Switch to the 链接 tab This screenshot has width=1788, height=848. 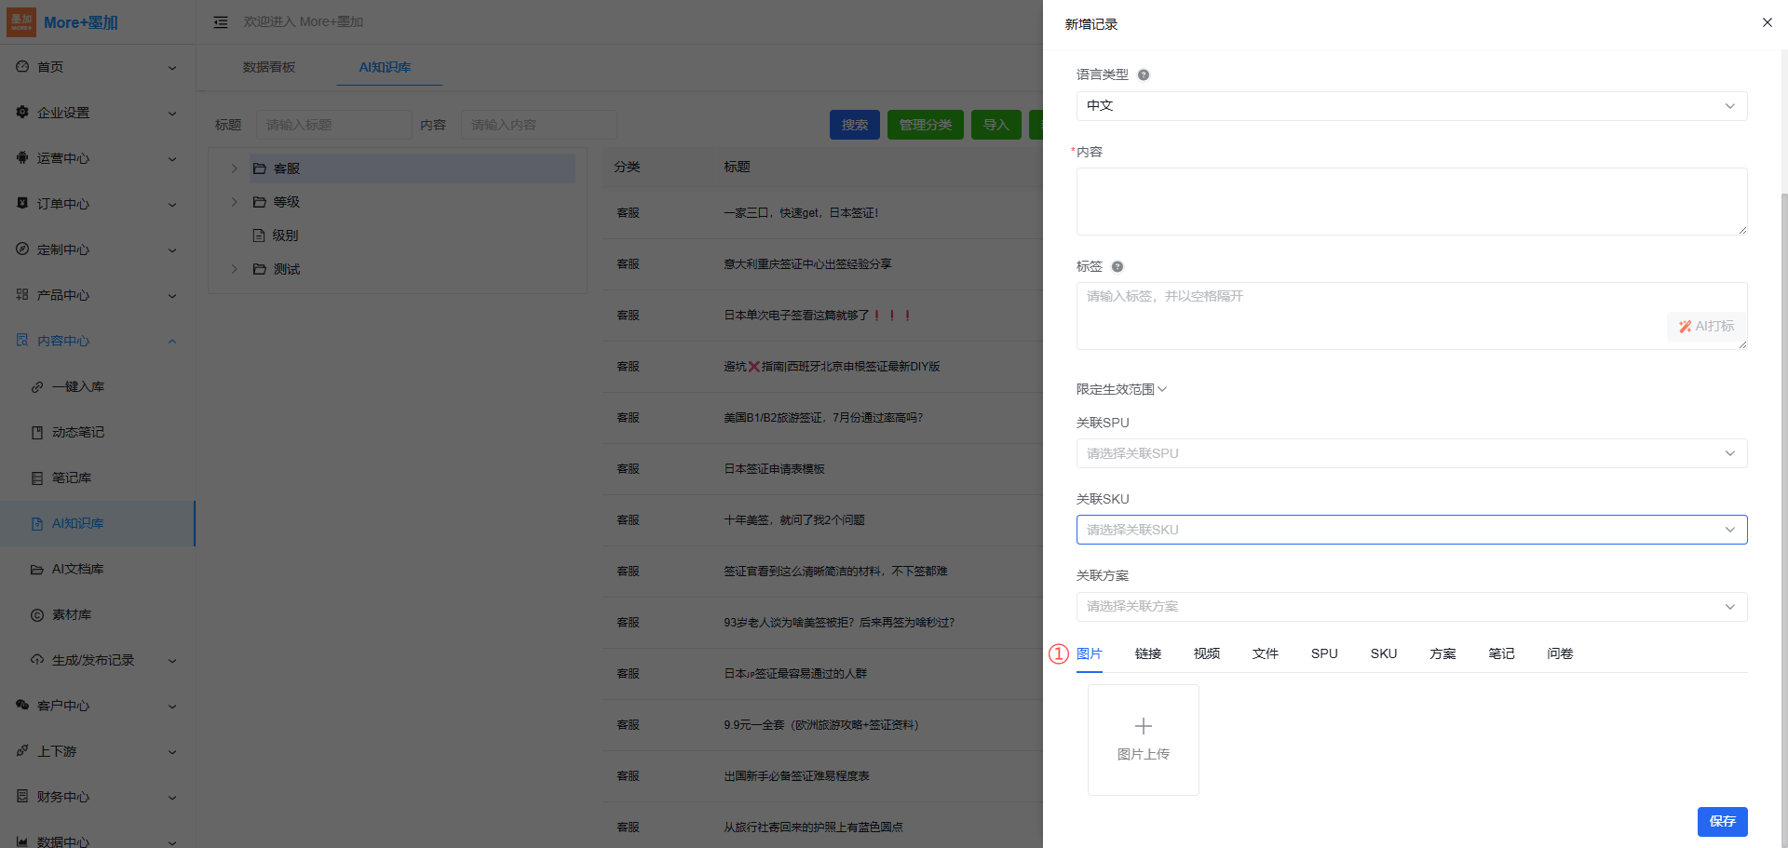pyautogui.click(x=1147, y=653)
